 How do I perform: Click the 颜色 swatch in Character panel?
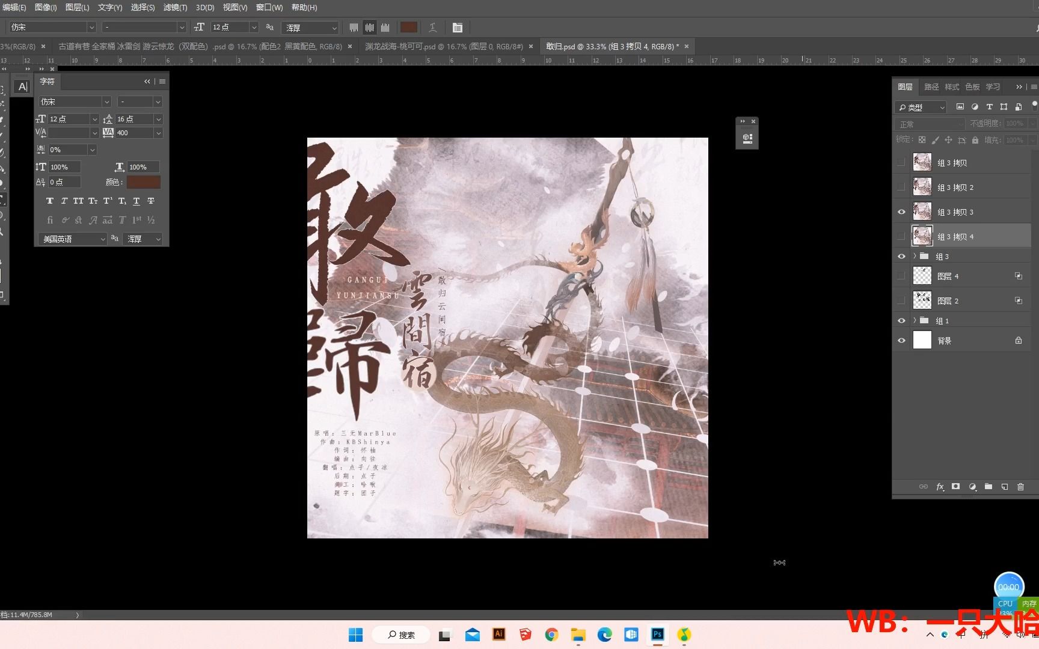[x=143, y=182]
